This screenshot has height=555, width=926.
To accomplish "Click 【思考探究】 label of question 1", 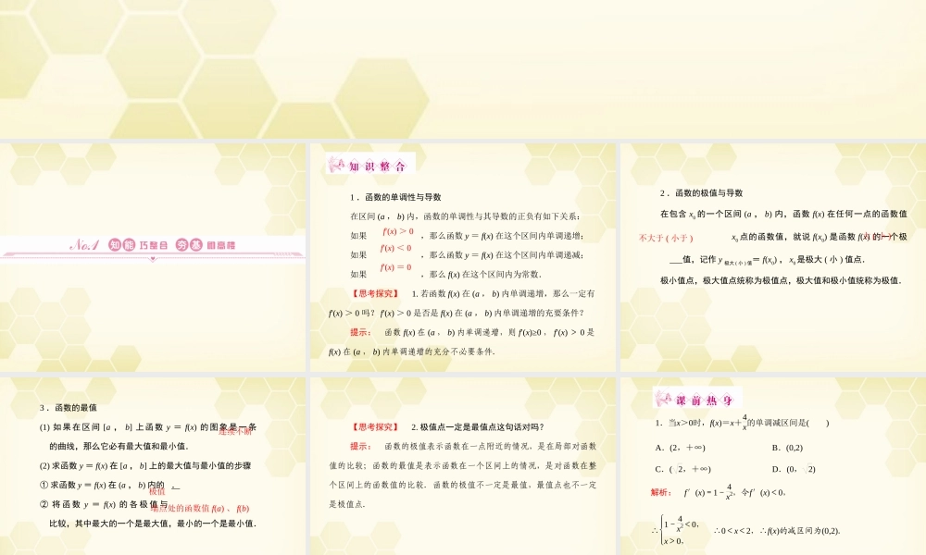I will 375,293.
